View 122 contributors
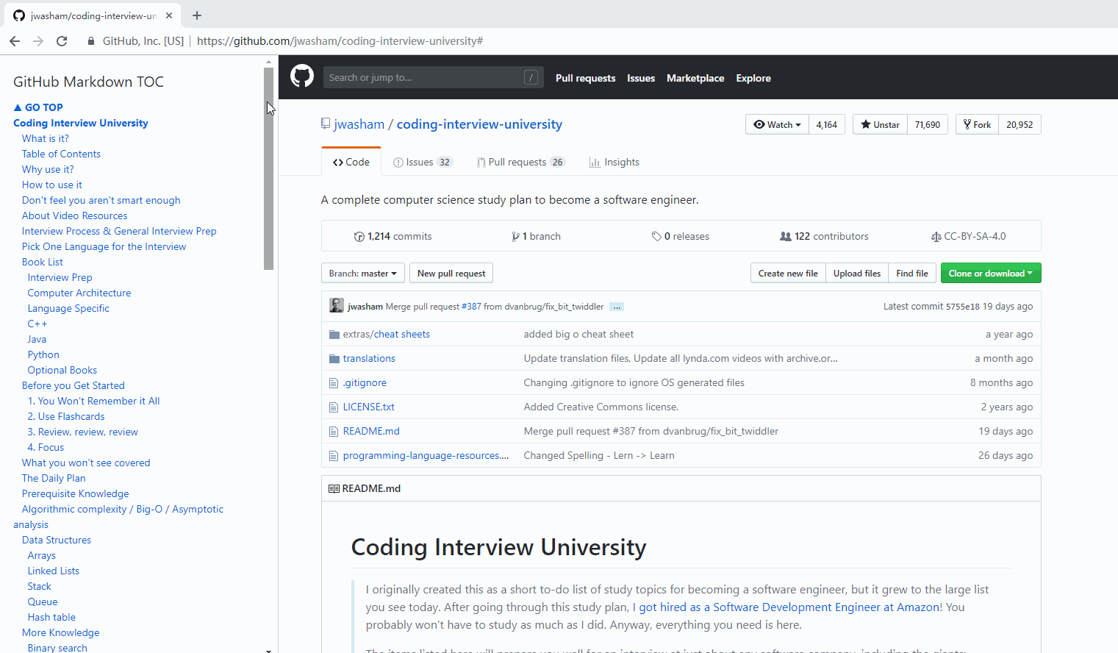 [x=824, y=237]
